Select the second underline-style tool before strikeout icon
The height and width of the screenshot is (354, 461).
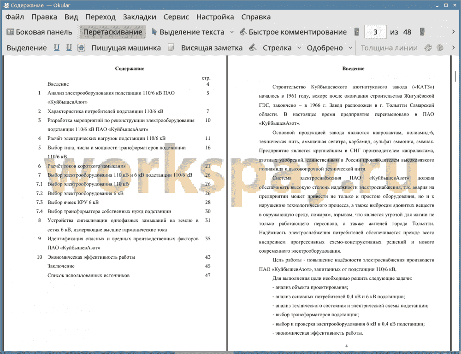[x=69, y=47]
